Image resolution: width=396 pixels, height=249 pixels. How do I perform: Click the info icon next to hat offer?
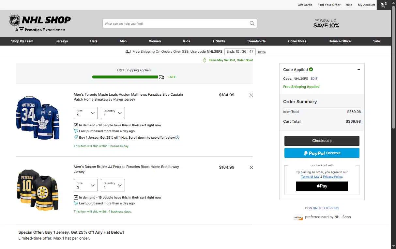[177, 137]
